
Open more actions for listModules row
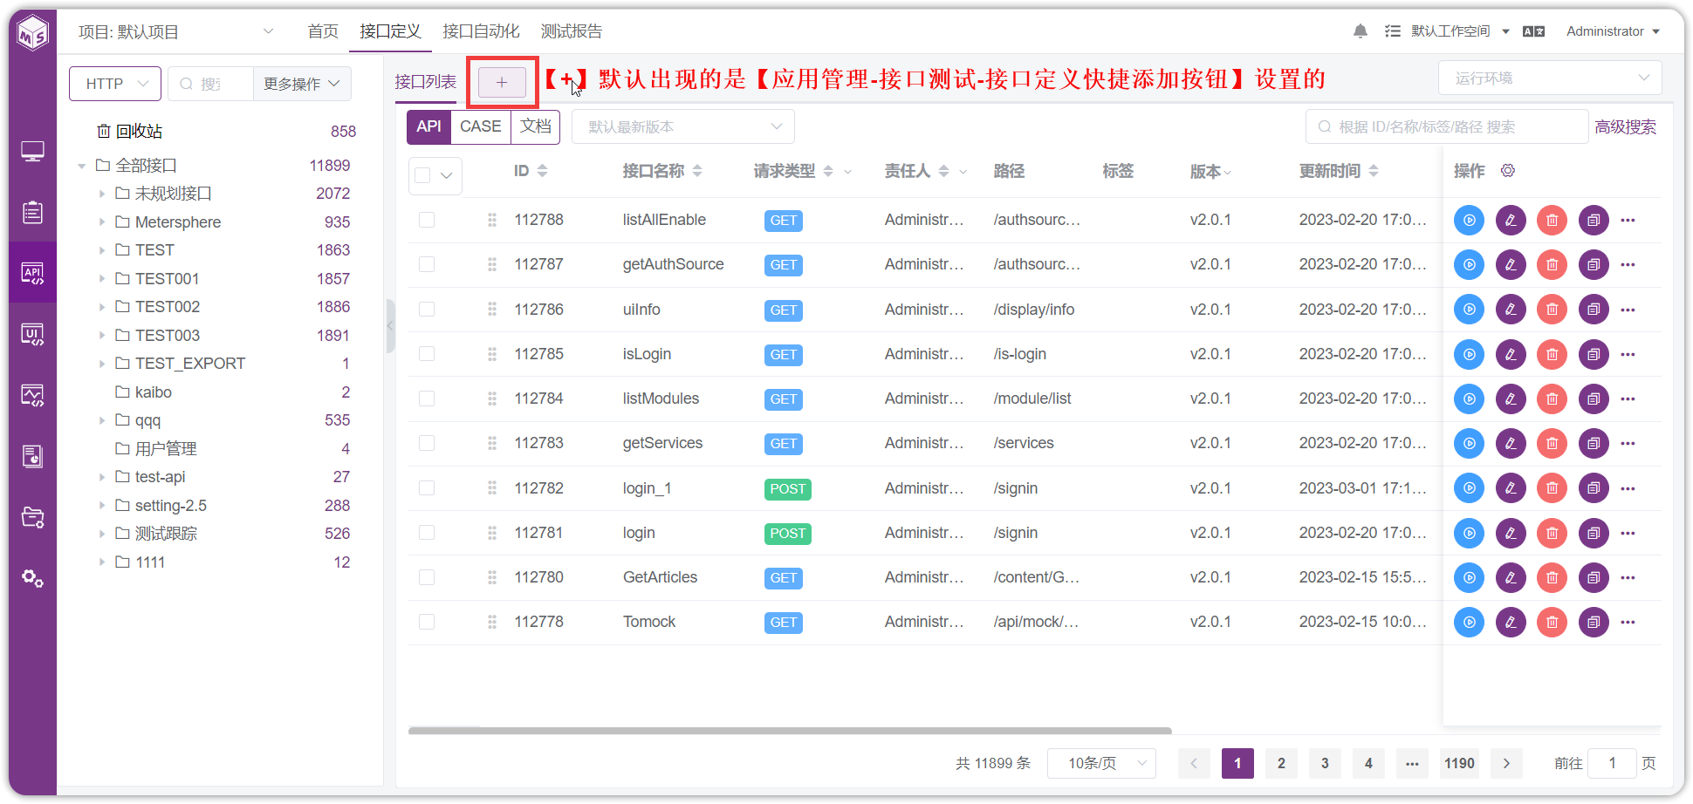click(1628, 399)
